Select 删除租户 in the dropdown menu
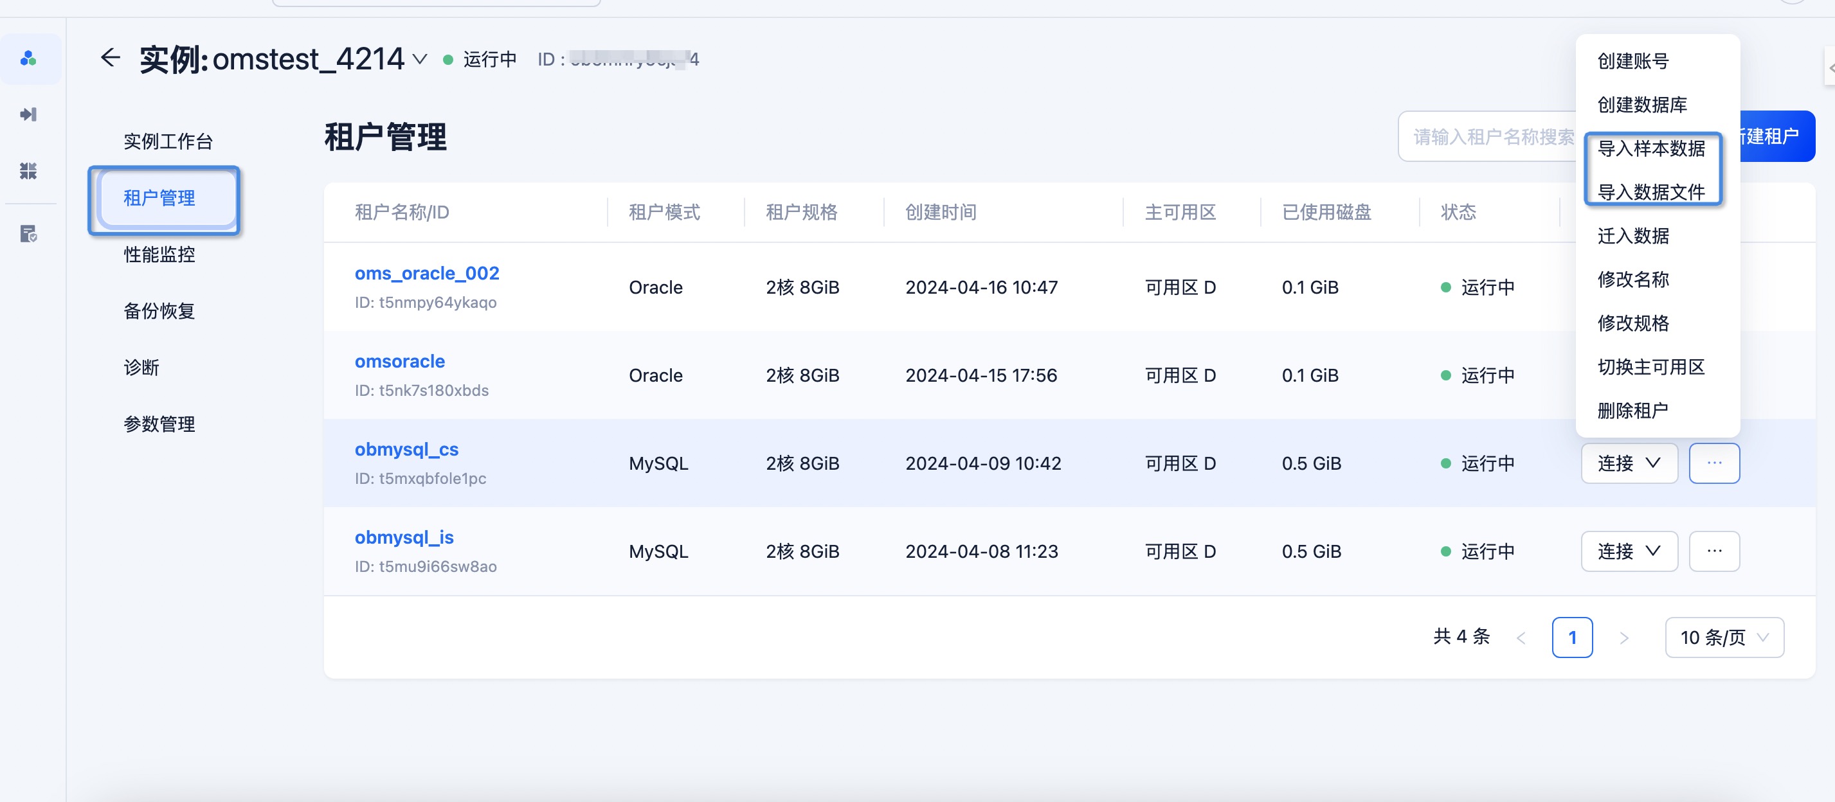1835x802 pixels. pos(1632,410)
